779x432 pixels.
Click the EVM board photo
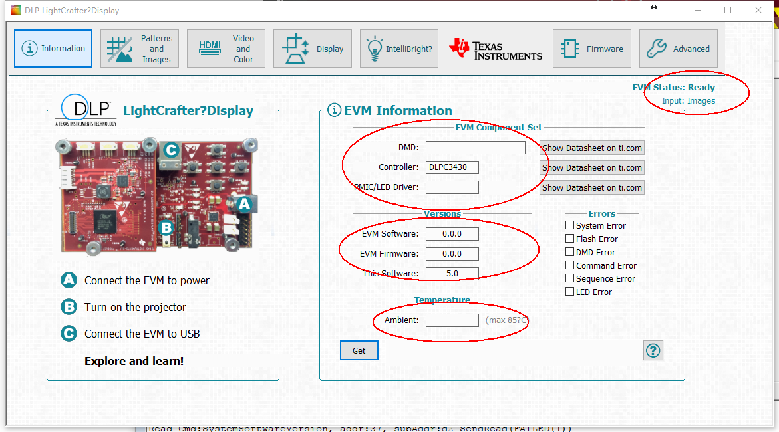[x=156, y=196]
